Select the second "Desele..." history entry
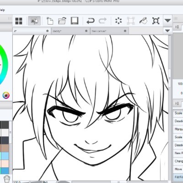183x183 pixels. tap(178, 145)
